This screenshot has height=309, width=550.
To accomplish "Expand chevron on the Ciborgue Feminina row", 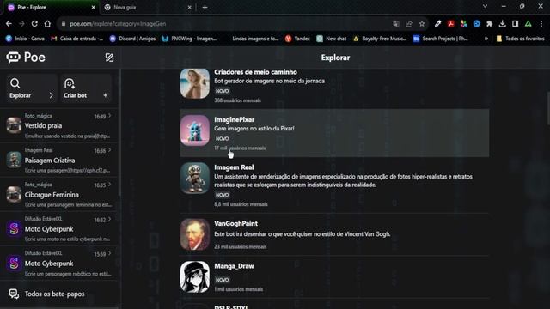I will pyautogui.click(x=110, y=185).
